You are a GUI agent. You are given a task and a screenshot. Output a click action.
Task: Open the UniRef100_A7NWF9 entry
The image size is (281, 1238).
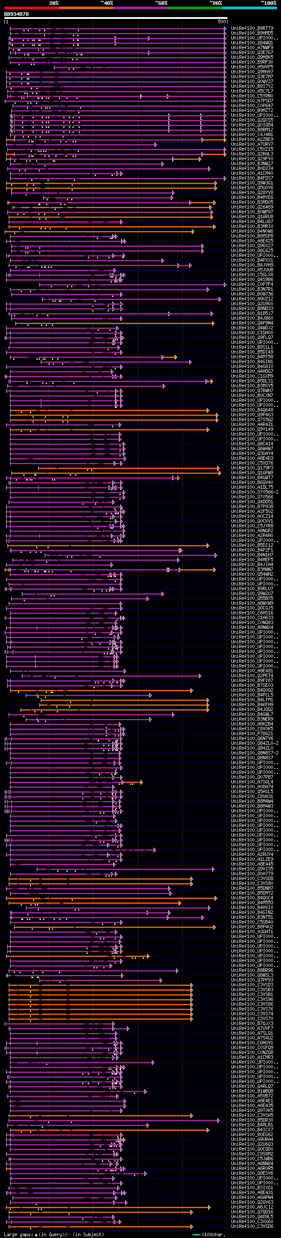[x=252, y=47]
